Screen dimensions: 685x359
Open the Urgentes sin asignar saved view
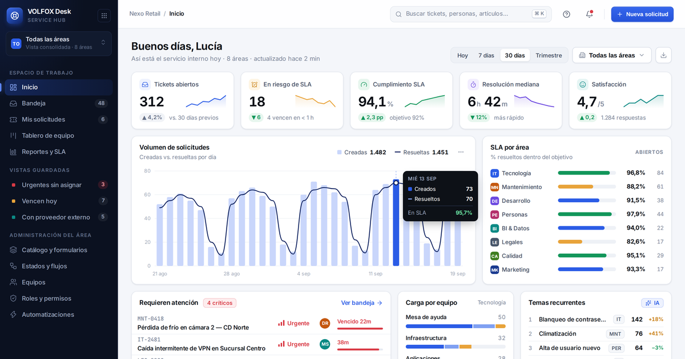pyautogui.click(x=59, y=185)
